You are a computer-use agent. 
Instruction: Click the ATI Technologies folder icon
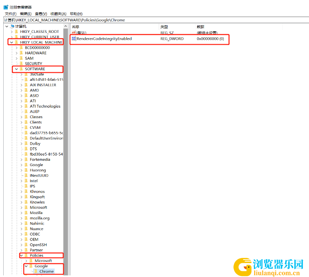[26, 106]
